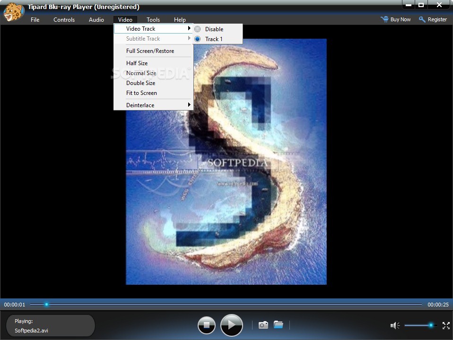Choose Double Size menu entry
Image resolution: width=453 pixels, height=340 pixels.
coord(153,83)
